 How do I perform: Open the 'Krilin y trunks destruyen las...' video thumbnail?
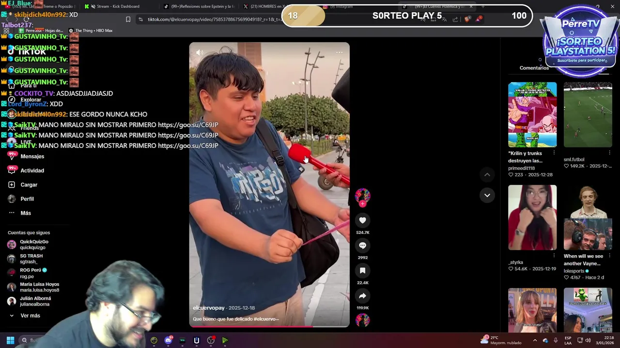click(532, 115)
